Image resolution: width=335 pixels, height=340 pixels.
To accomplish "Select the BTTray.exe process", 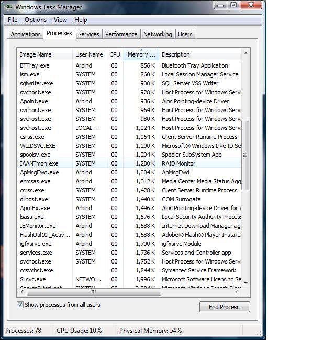I will (x=129, y=65).
